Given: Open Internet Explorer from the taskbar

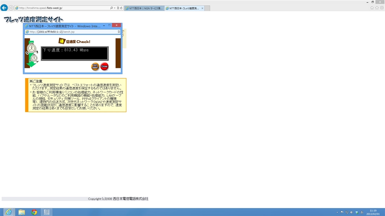Looking at the screenshot, I should [9, 212].
